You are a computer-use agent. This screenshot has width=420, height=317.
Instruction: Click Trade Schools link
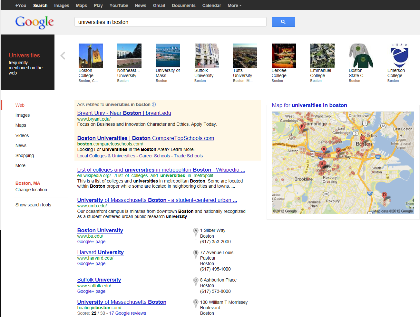(x=188, y=156)
